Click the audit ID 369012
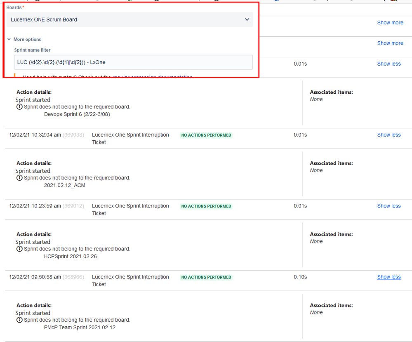 [x=73, y=206]
